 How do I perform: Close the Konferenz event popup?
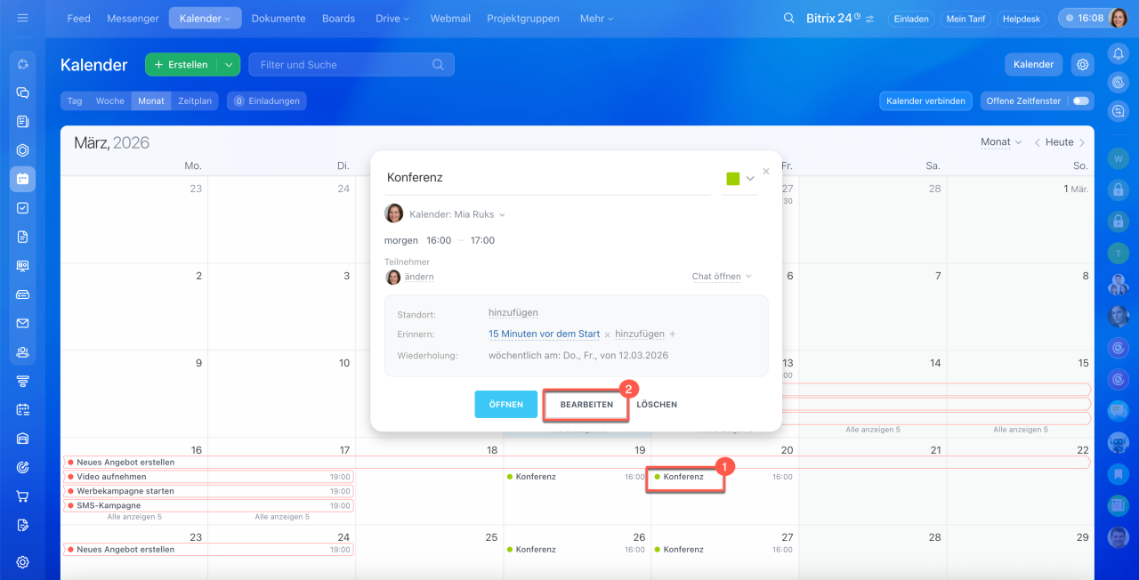click(766, 172)
